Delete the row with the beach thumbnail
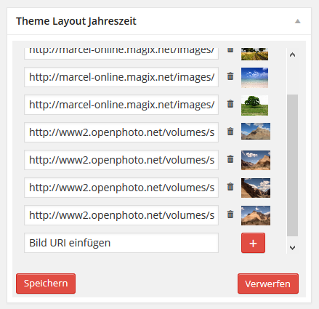The height and width of the screenshot is (309, 319). [x=230, y=76]
